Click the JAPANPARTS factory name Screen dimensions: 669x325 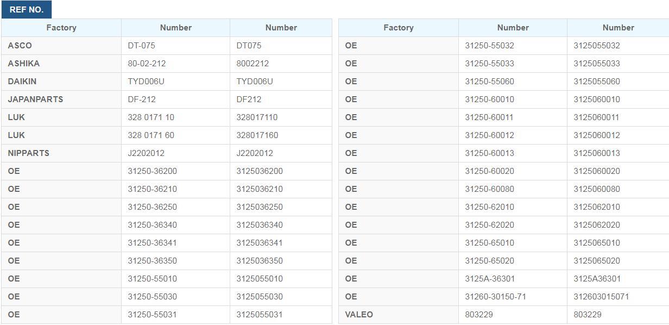click(x=35, y=99)
